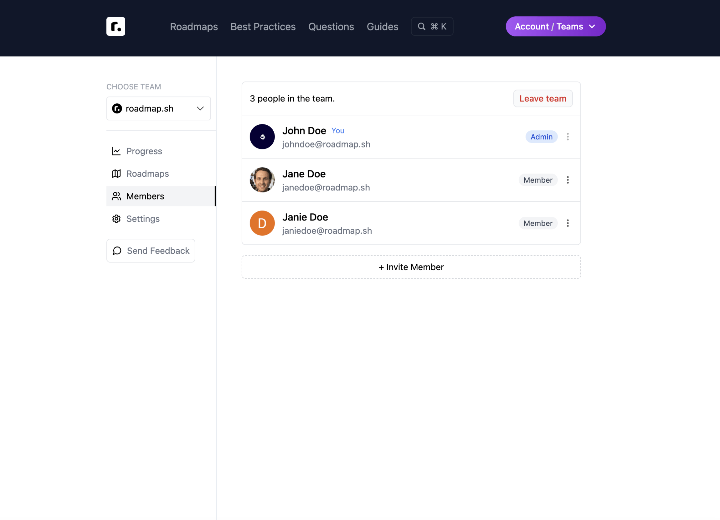Click the Admin role badge for John Doe
Viewport: 720px width, 520px height.
[x=541, y=137]
